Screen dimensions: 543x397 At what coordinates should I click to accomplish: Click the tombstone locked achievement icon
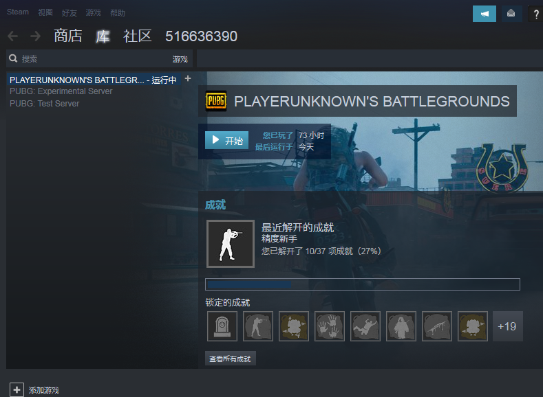tap(222, 326)
